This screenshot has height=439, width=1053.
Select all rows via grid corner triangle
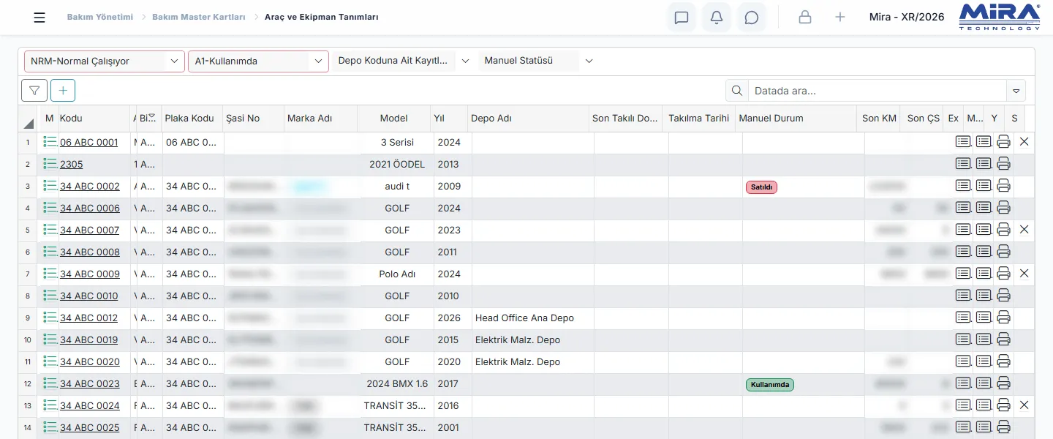pos(29,123)
